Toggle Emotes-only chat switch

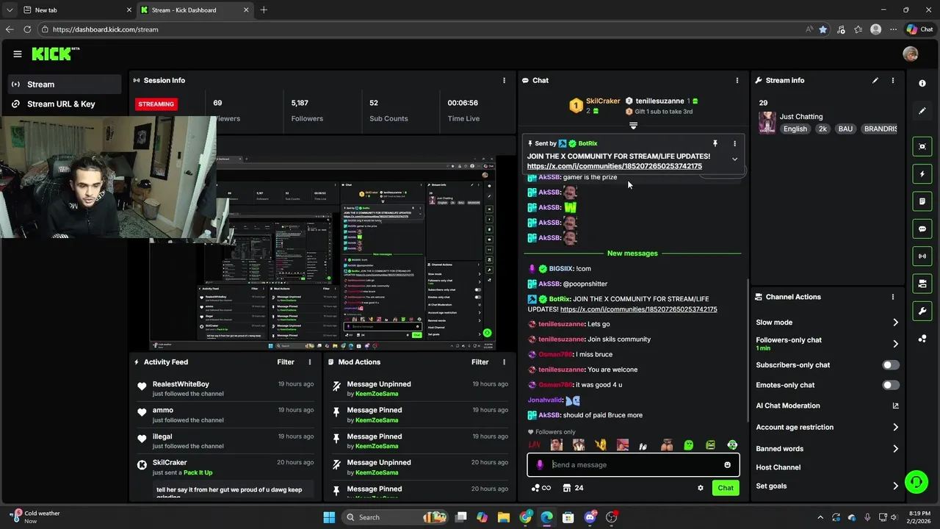click(890, 385)
